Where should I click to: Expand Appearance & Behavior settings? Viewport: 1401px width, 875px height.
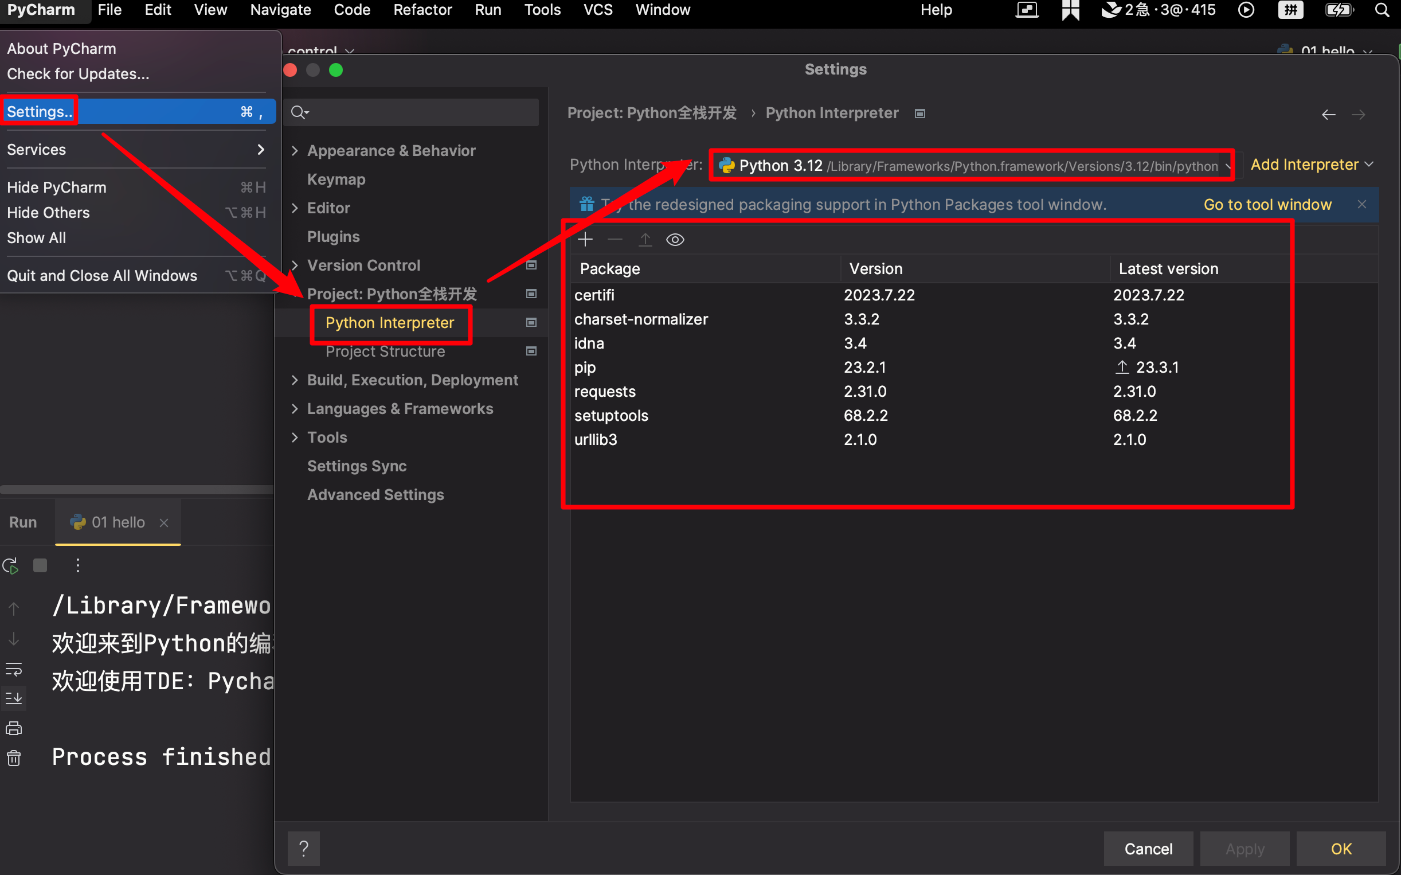point(295,150)
